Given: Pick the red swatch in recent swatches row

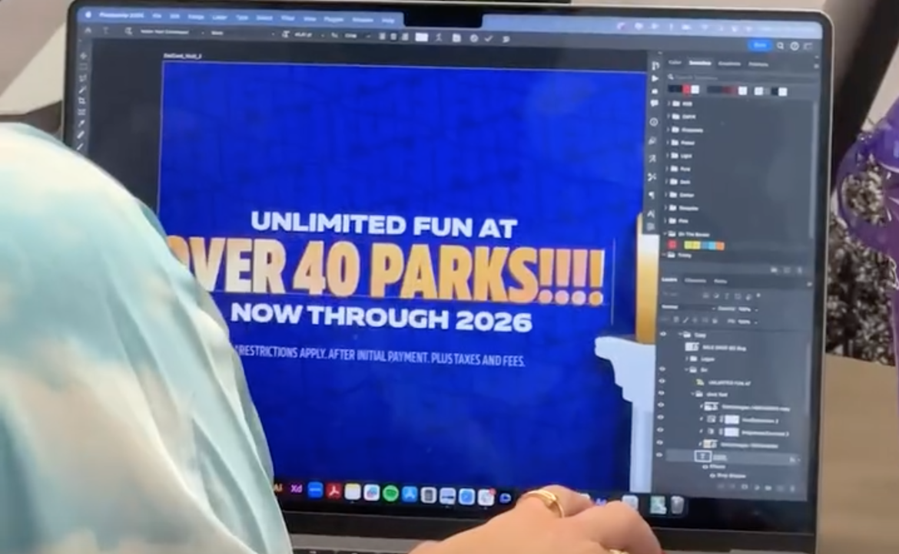Looking at the screenshot, I should point(685,89).
